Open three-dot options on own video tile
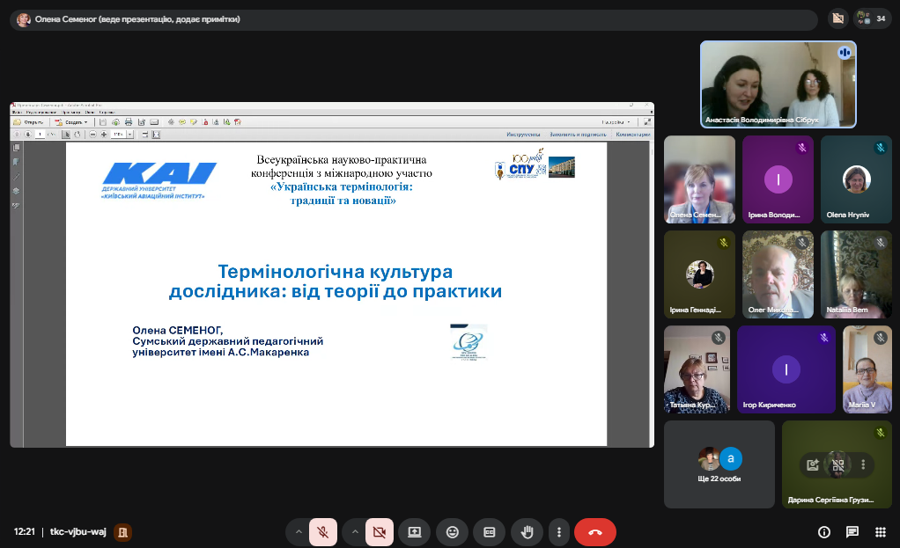The image size is (900, 548). 863,464
